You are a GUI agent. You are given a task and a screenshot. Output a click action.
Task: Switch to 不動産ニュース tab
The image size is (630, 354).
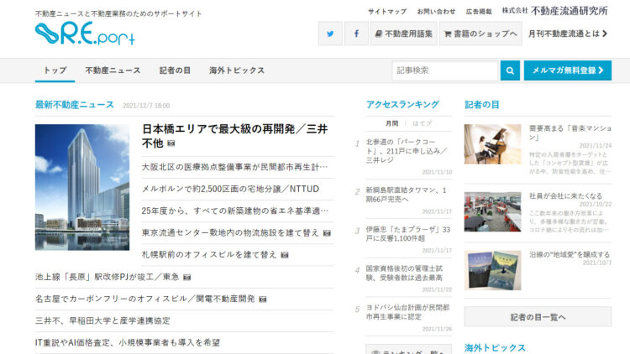tap(113, 70)
